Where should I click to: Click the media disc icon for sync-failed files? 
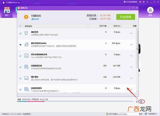[x=26, y=56]
